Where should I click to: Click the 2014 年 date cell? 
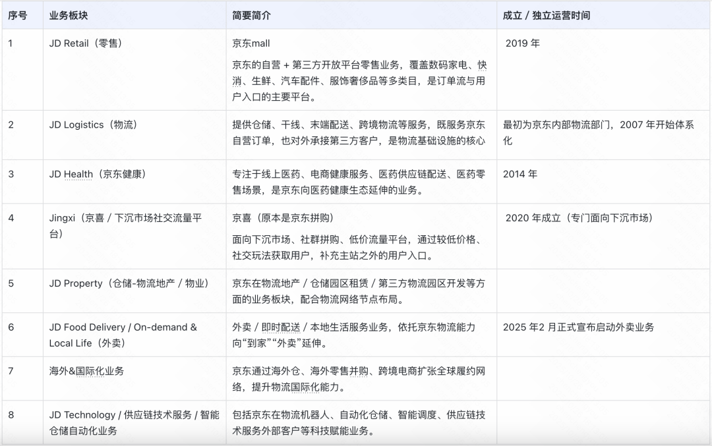coord(520,174)
